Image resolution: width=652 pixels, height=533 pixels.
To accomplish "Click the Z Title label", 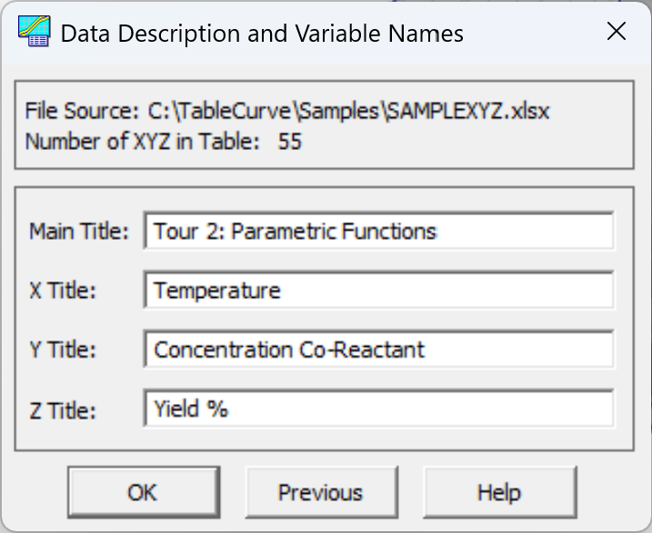I will [63, 411].
